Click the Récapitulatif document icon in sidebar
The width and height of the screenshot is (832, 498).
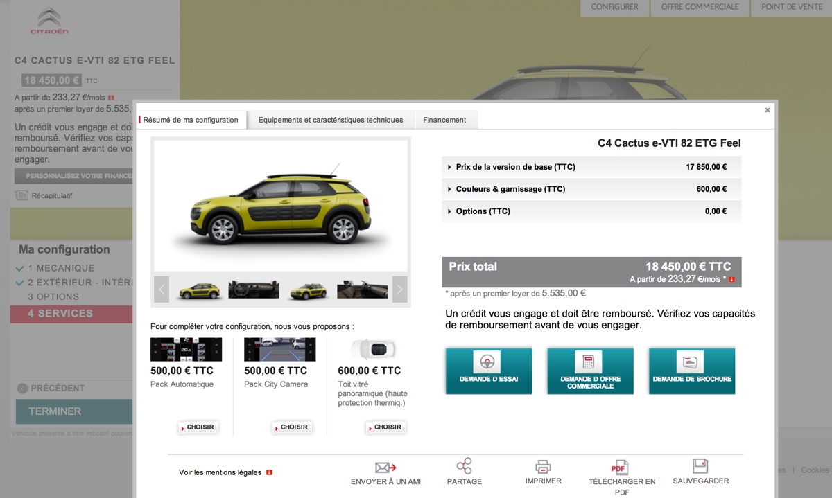[21, 195]
